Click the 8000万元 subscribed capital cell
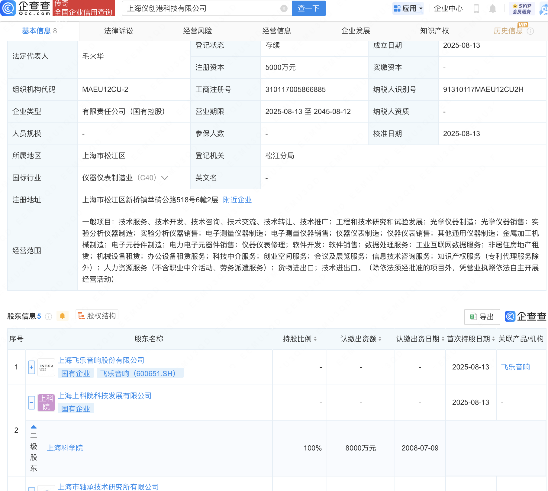Viewport: 548px width, 491px height. [x=361, y=448]
